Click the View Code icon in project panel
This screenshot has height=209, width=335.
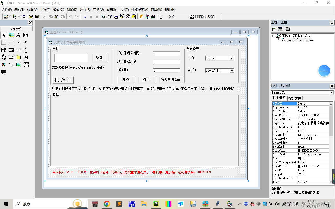[x=274, y=29]
